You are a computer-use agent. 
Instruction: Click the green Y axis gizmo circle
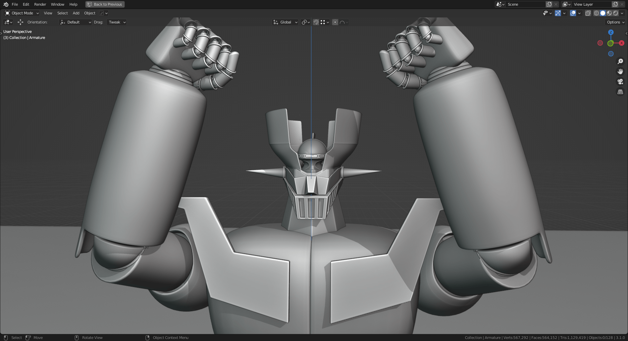click(611, 43)
